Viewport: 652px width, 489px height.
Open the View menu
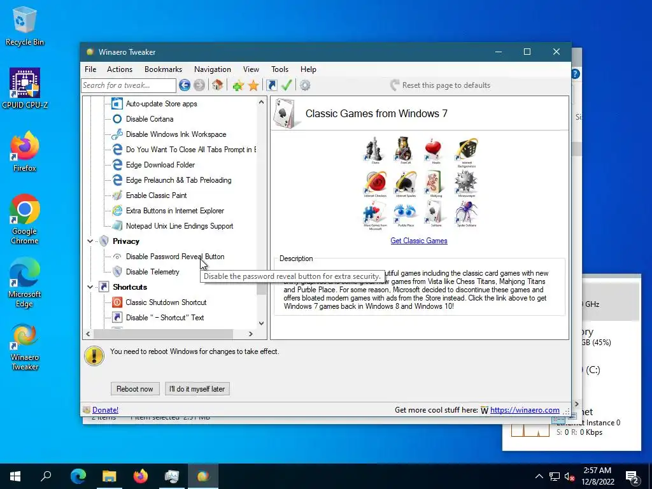point(251,69)
